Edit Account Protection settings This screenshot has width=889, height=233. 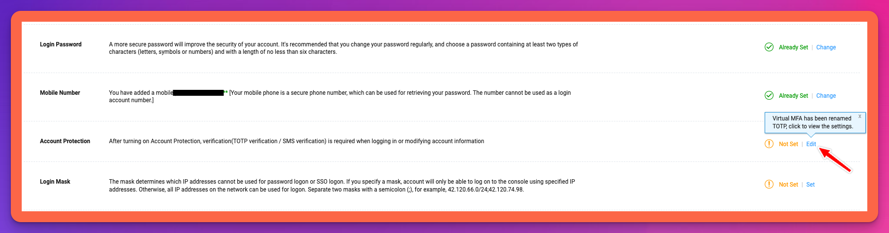click(811, 144)
